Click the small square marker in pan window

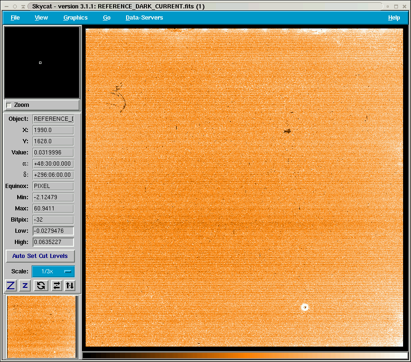pyautogui.click(x=40, y=63)
